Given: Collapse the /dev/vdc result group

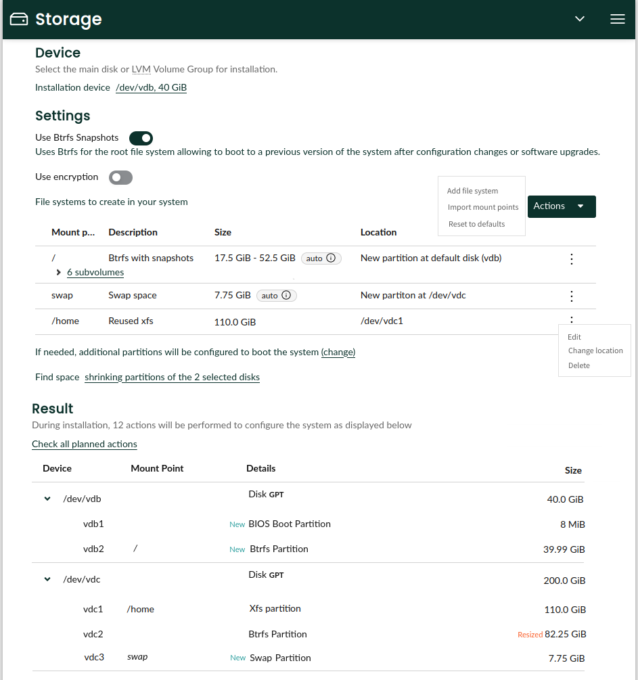Looking at the screenshot, I should tap(47, 579).
